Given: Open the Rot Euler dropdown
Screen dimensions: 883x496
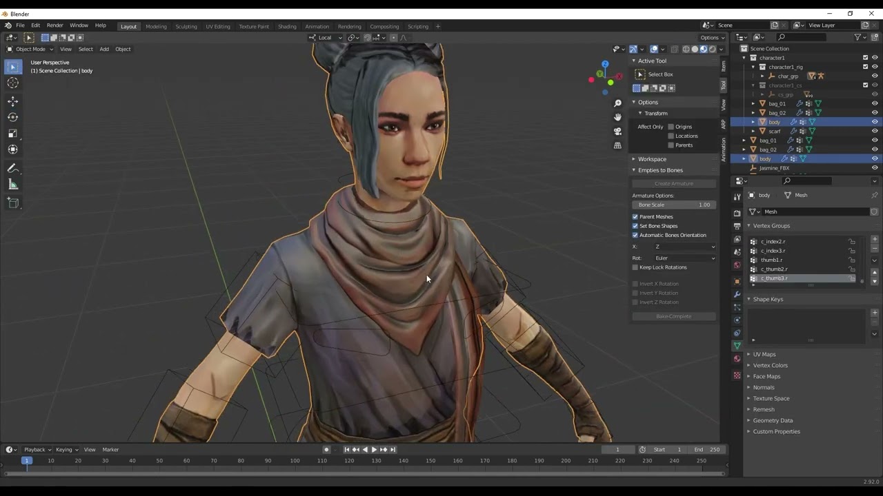Looking at the screenshot, I should click(x=684, y=258).
